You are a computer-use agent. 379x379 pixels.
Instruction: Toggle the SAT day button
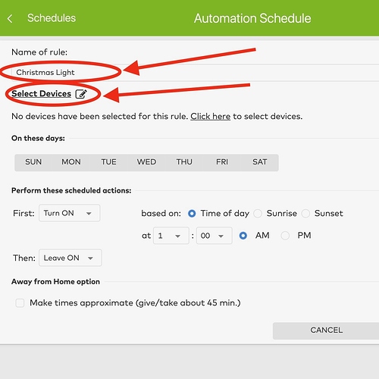[x=260, y=162]
